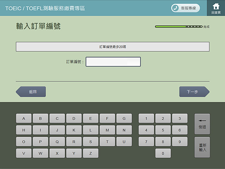Type letter G on on-screen keyboard
The image size is (225, 169).
pos(124,118)
